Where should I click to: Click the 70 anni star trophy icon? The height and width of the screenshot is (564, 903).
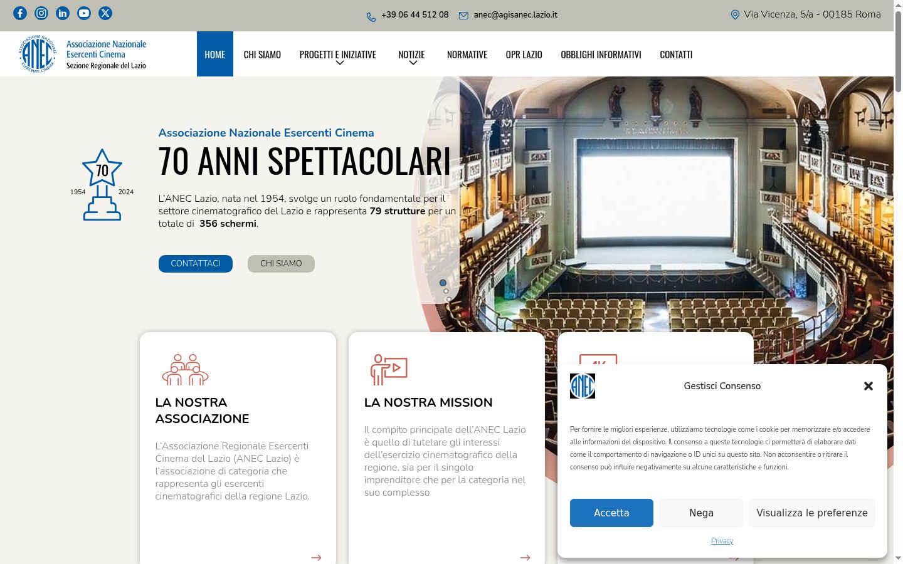(x=102, y=185)
